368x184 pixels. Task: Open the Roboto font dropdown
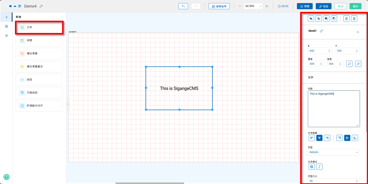click(x=334, y=152)
